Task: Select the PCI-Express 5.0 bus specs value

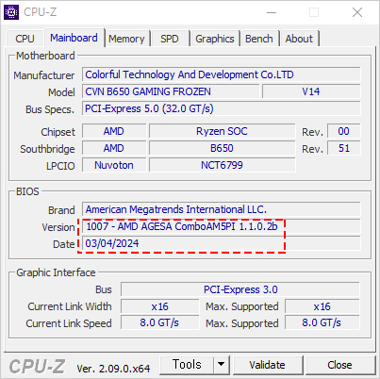Action: click(222, 108)
